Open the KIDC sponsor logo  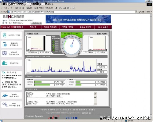(x=54, y=117)
